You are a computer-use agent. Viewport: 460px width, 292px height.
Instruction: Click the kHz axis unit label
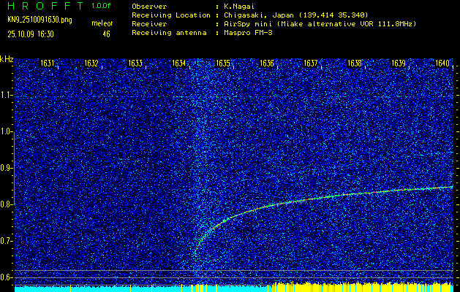7,58
